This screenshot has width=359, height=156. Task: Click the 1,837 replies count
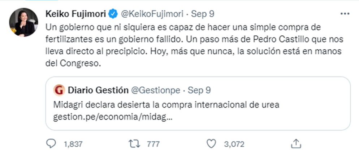pyautogui.click(x=73, y=144)
